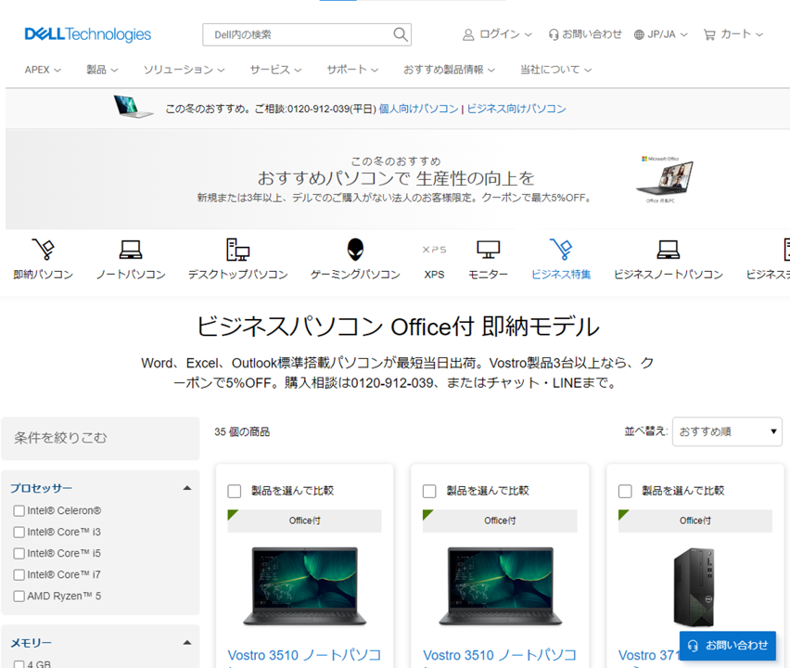Click the shopping cart icon

tap(709, 34)
